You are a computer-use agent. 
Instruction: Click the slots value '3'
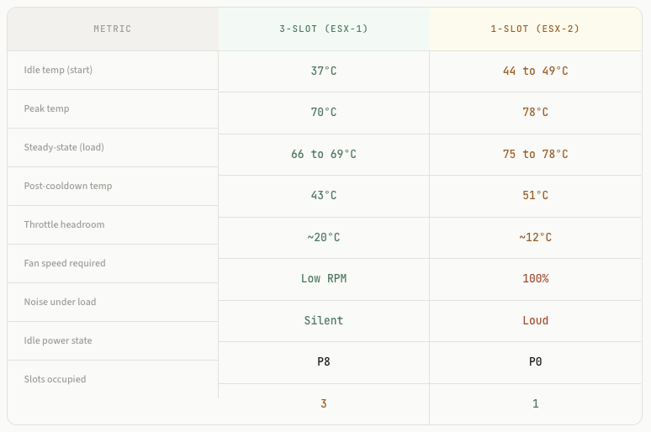[324, 403]
